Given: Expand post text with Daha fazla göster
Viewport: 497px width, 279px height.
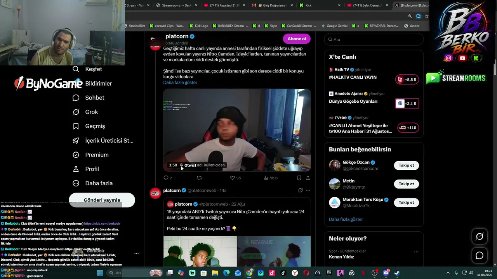Looking at the screenshot, I should coord(180,83).
